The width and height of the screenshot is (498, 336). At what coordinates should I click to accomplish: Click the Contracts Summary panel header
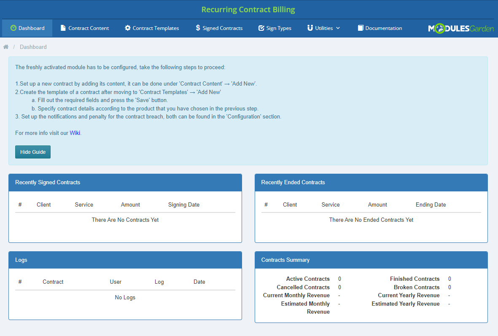(x=371, y=260)
